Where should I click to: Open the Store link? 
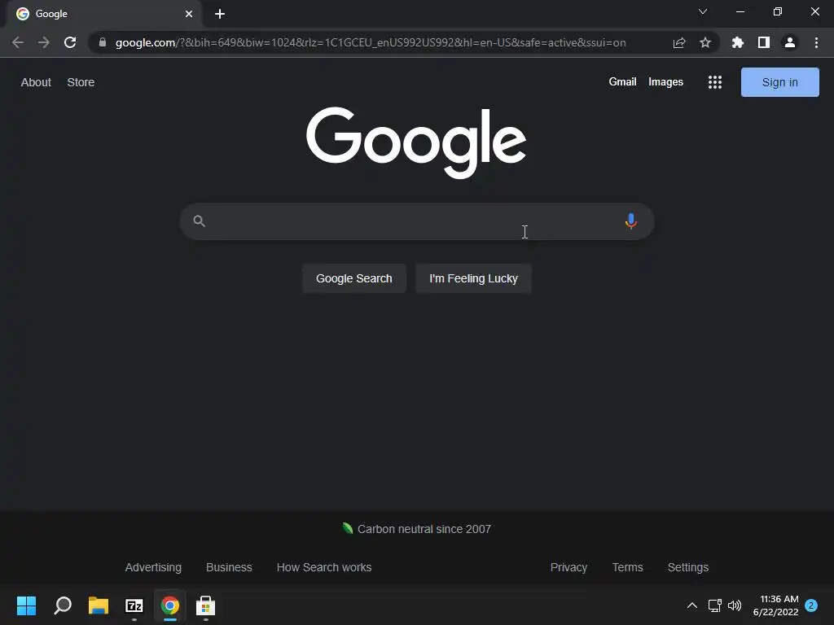81,82
